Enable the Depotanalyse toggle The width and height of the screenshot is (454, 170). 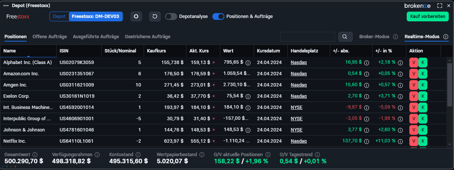(171, 16)
